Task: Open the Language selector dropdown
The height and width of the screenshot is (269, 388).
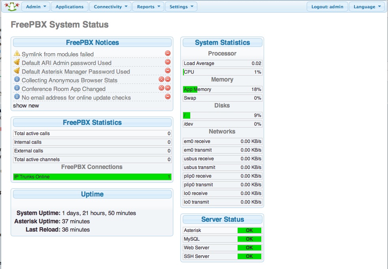Action: pos(367,7)
